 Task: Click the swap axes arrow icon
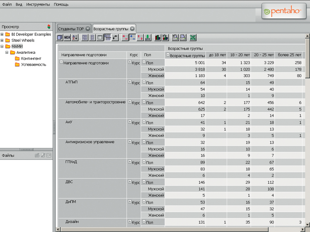pos(115,38)
